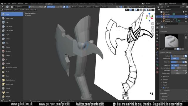
Task: Select the Draw Sharp brush
Action: [12, 18]
